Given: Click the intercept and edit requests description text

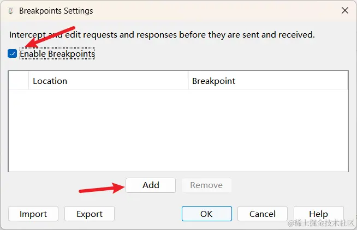Looking at the screenshot, I should coord(162,34).
